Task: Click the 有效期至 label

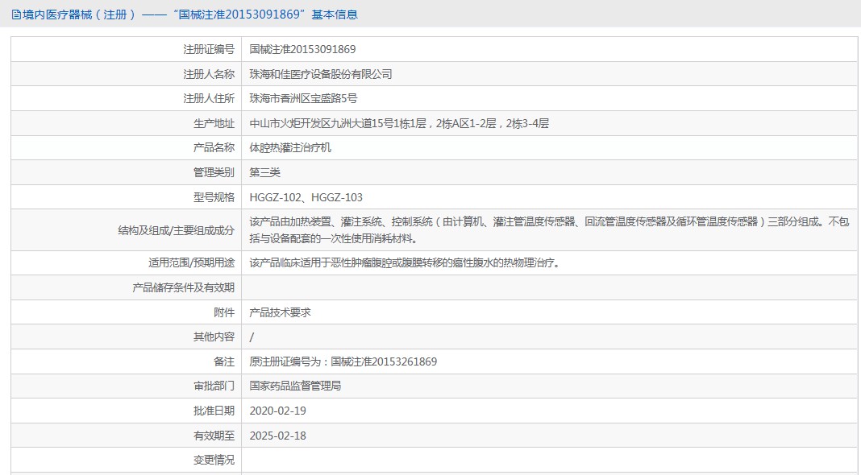Action: 214,436
